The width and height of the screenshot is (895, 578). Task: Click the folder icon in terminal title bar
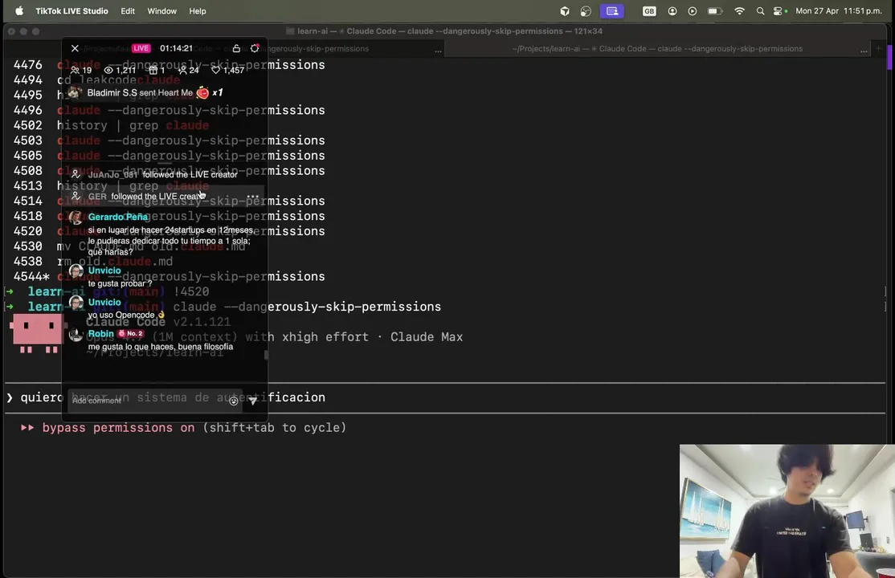(x=290, y=31)
